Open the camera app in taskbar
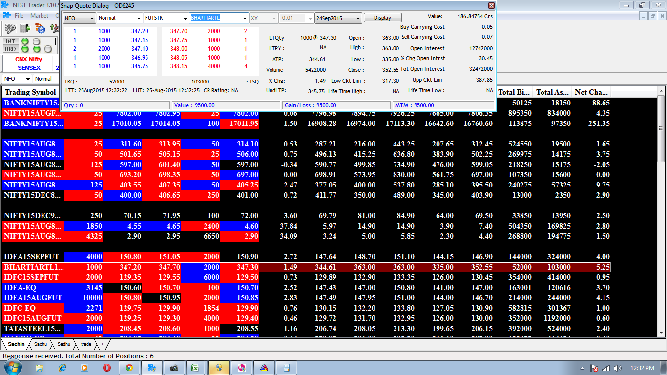 [x=173, y=368]
